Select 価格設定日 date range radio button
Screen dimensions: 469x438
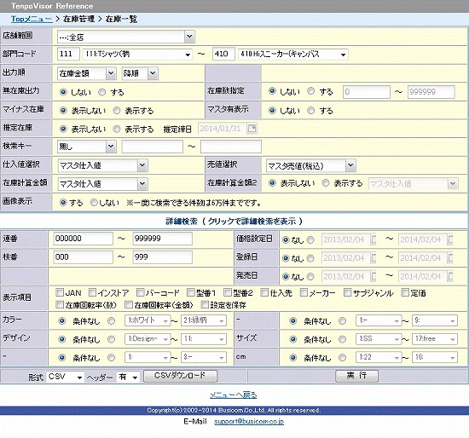pyautogui.click(x=310, y=239)
